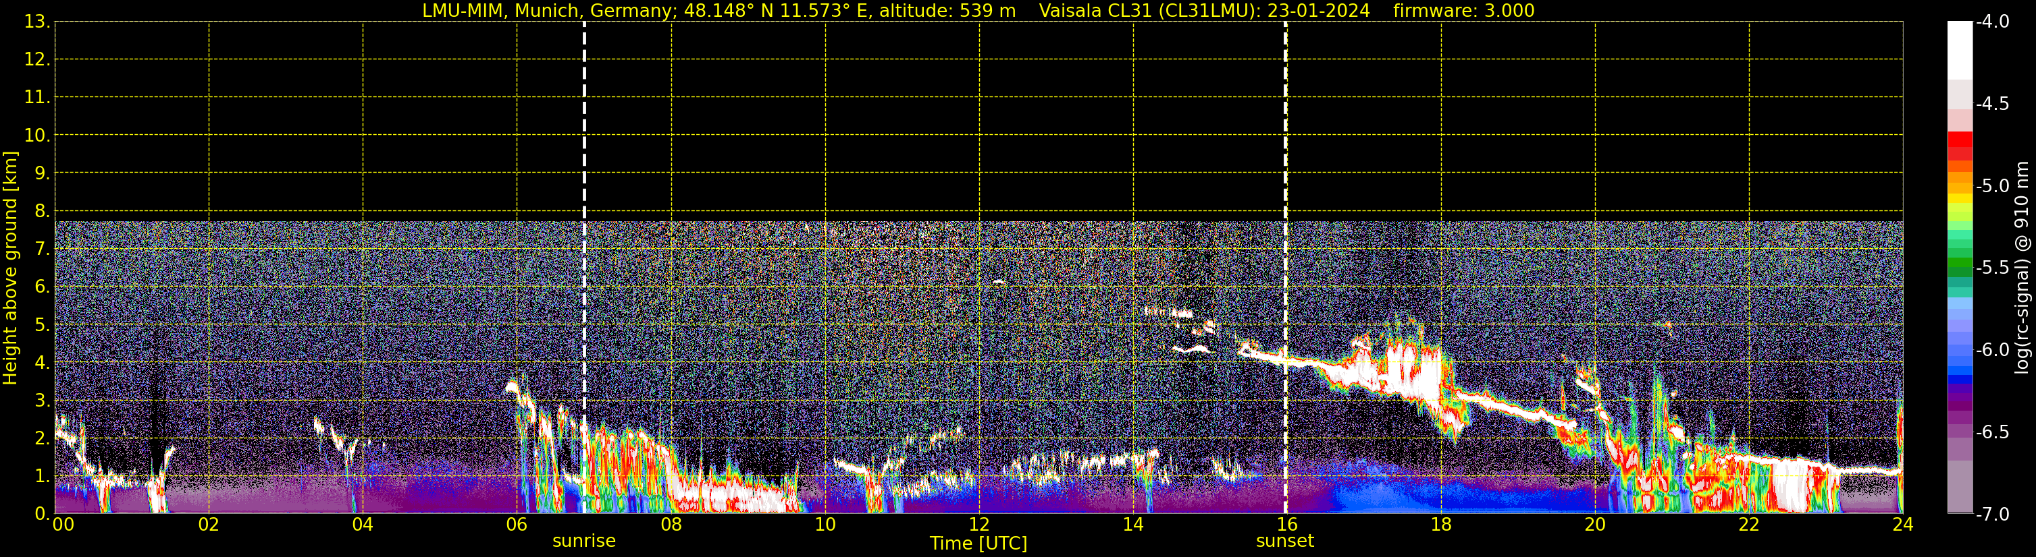Click the time axis tick "22"

[x=1749, y=525]
